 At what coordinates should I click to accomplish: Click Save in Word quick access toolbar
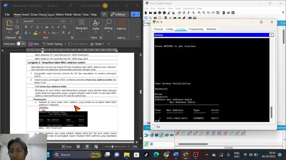(x=34, y=44)
